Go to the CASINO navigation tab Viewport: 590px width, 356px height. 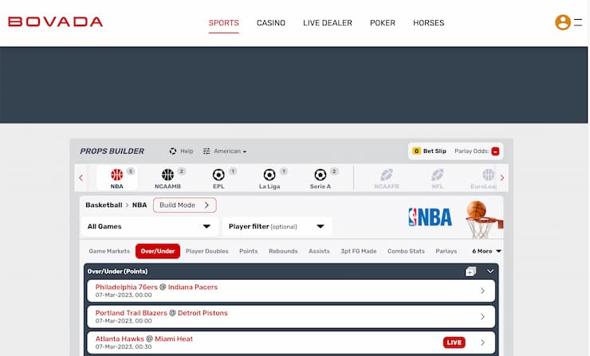pyautogui.click(x=271, y=23)
